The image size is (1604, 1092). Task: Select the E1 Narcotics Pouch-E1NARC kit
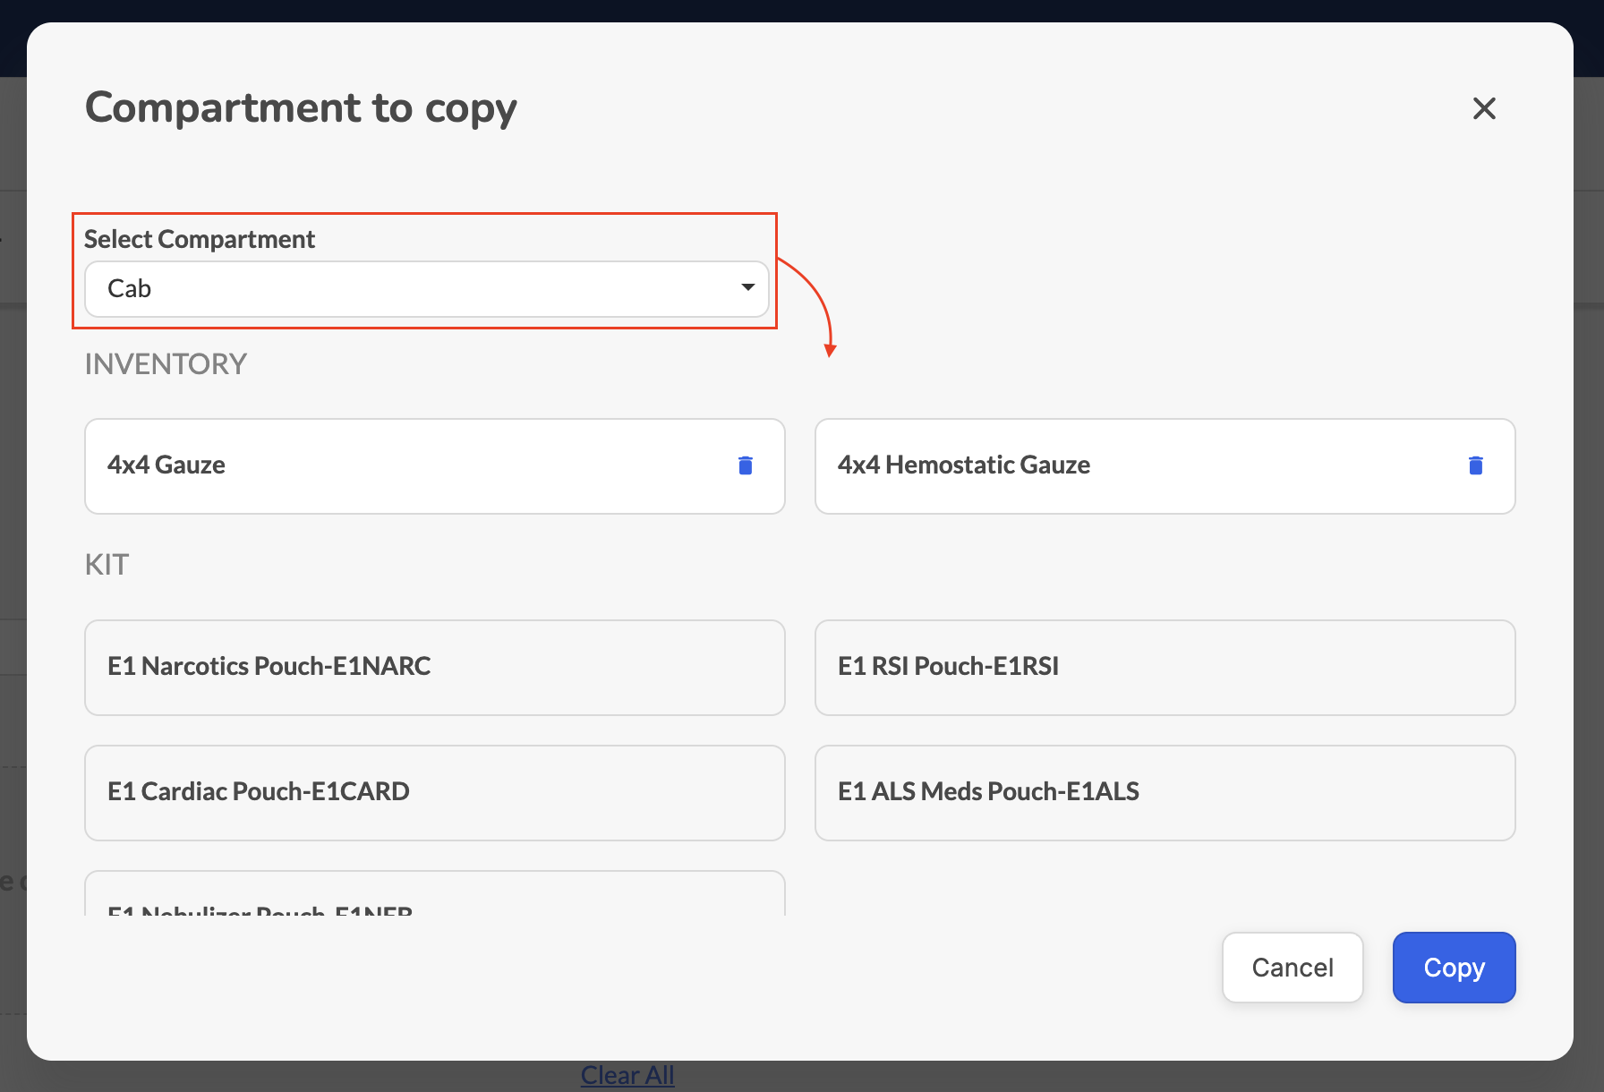point(435,668)
